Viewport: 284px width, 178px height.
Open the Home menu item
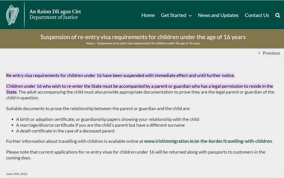148,15
